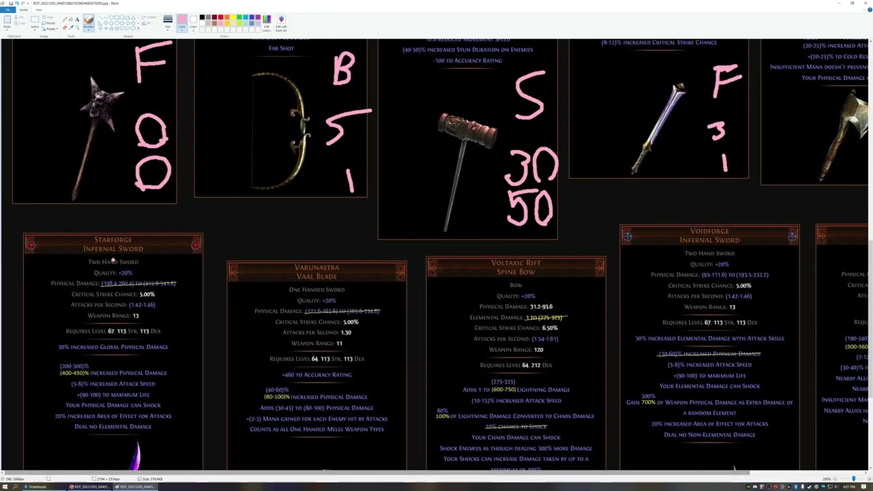Pick the pink (rose) color swatch
The image size is (873, 491).
tap(220, 23)
